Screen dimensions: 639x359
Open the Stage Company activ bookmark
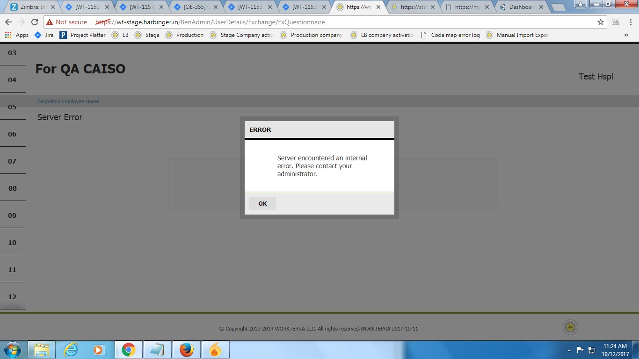coord(241,35)
